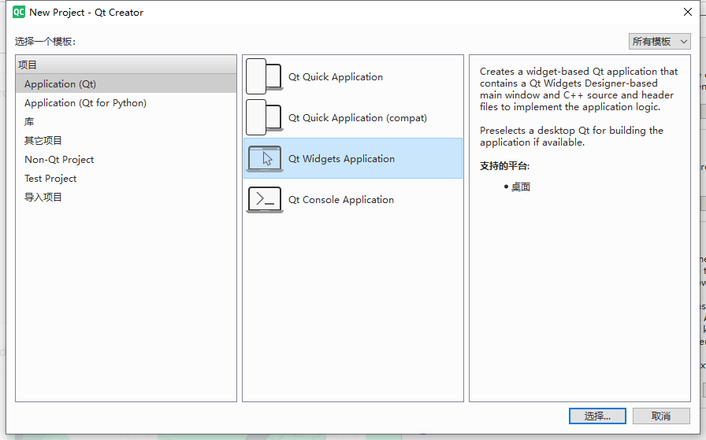Image resolution: width=706 pixels, height=440 pixels.
Task: Click the 取消 button
Action: point(661,416)
